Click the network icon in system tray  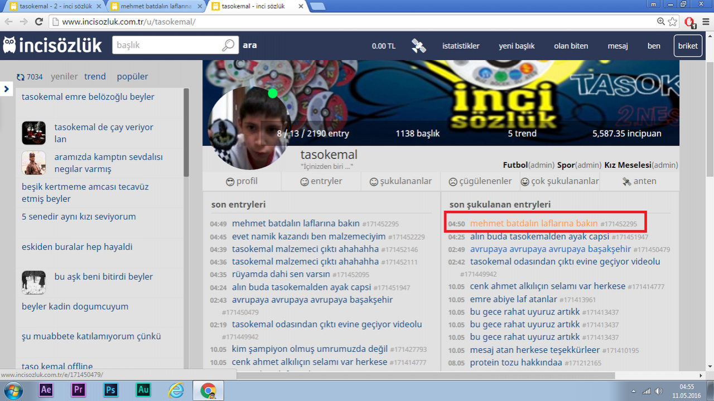click(646, 390)
